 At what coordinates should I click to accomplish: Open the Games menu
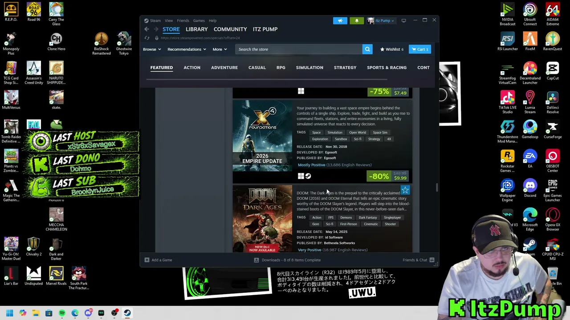(199, 20)
